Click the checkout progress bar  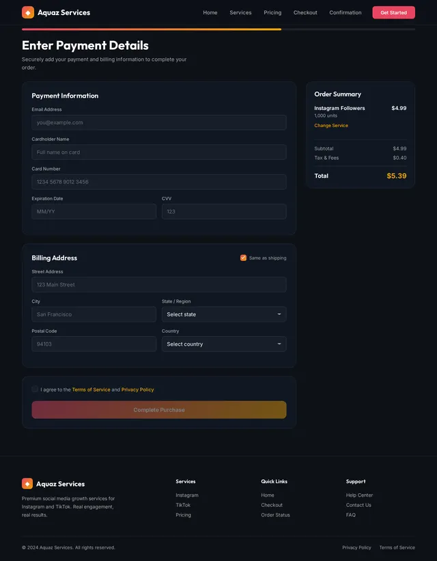(x=218, y=29)
